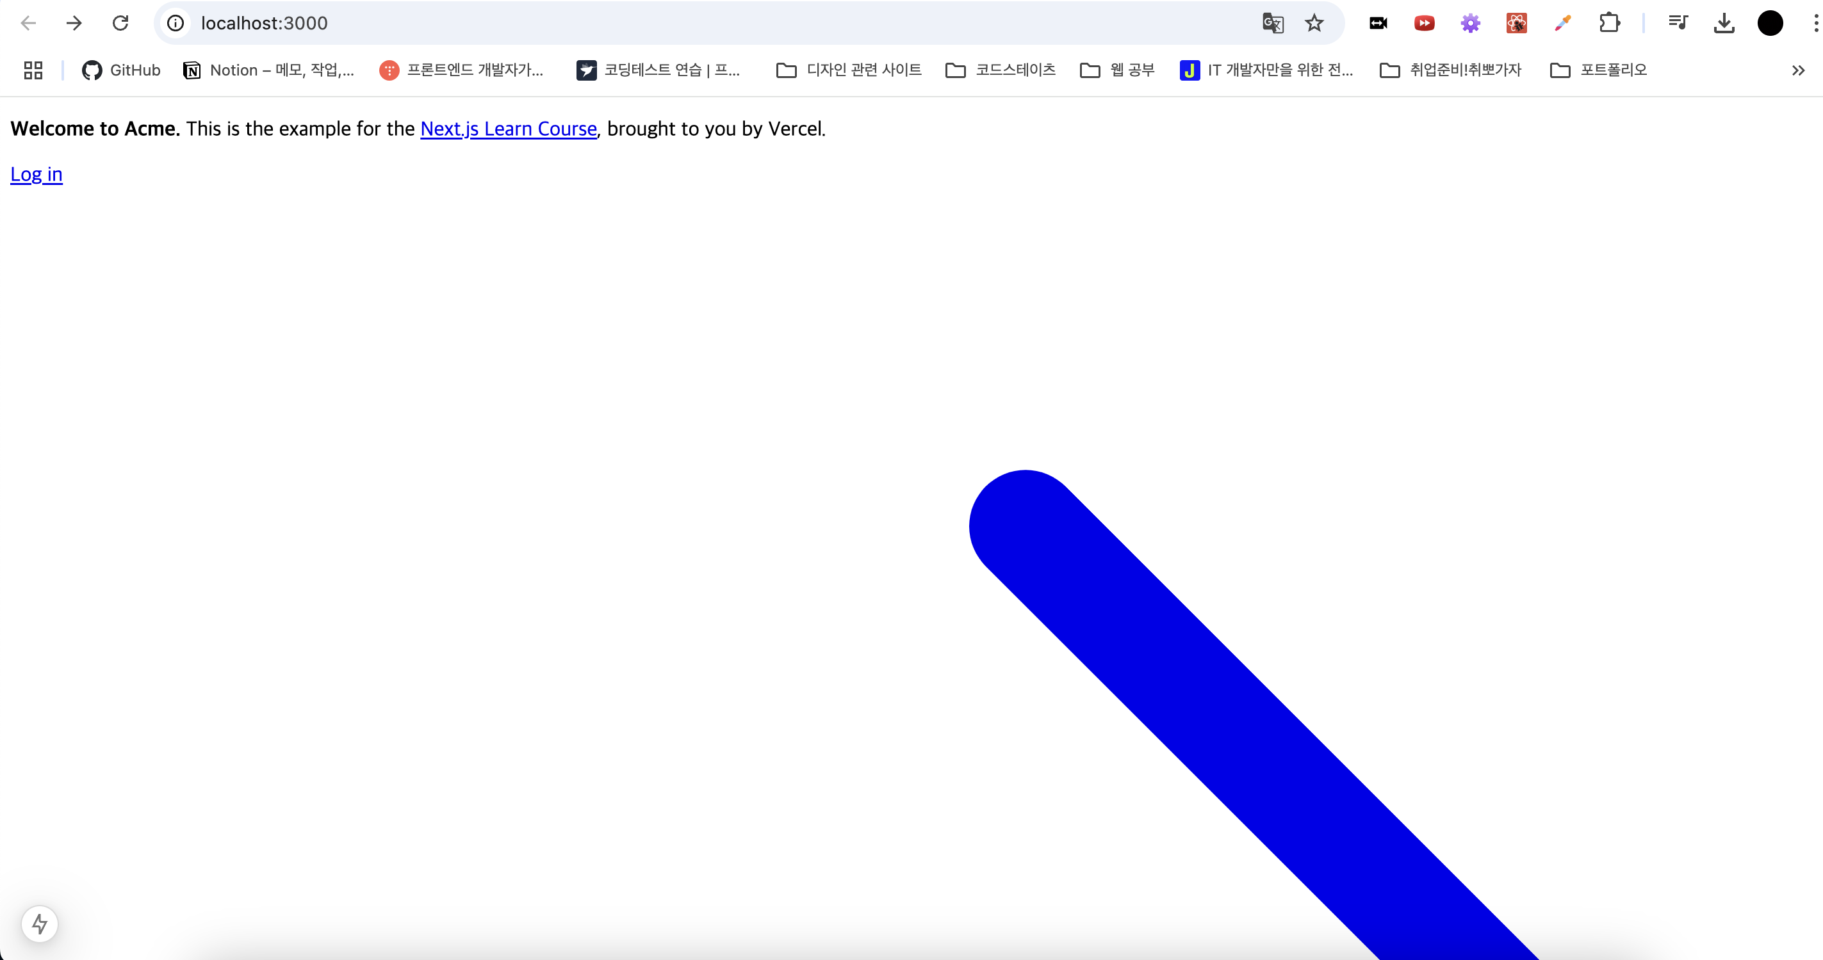Screen dimensions: 1823x960
Task: Click the Log in link
Action: coord(36,174)
